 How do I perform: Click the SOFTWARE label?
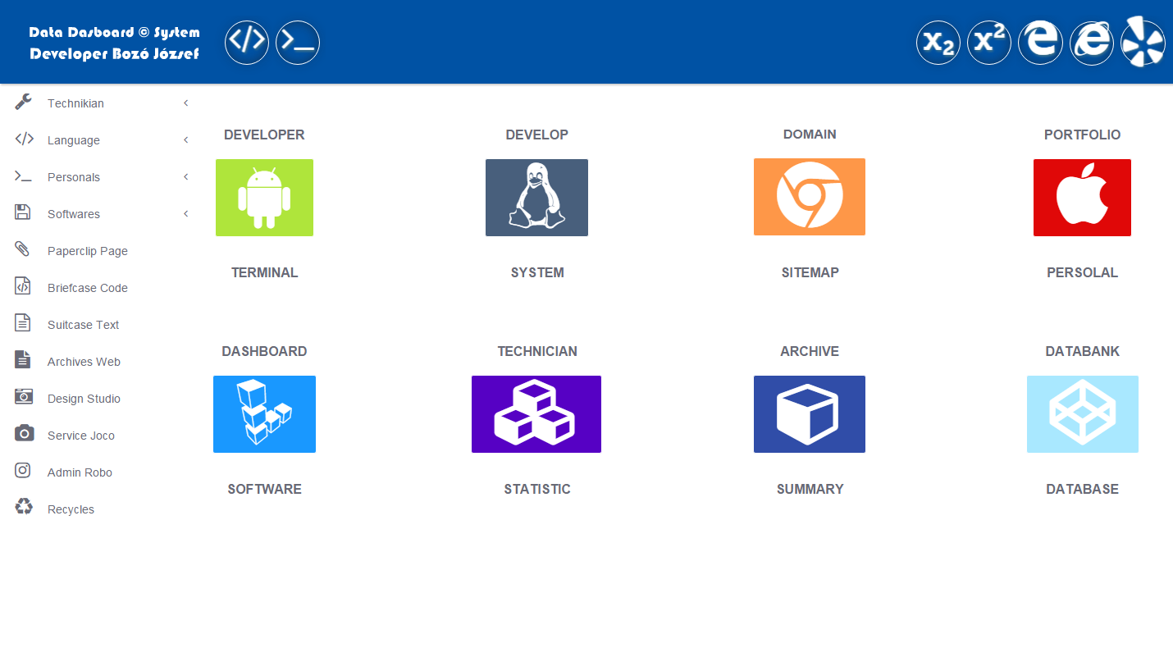(x=264, y=489)
